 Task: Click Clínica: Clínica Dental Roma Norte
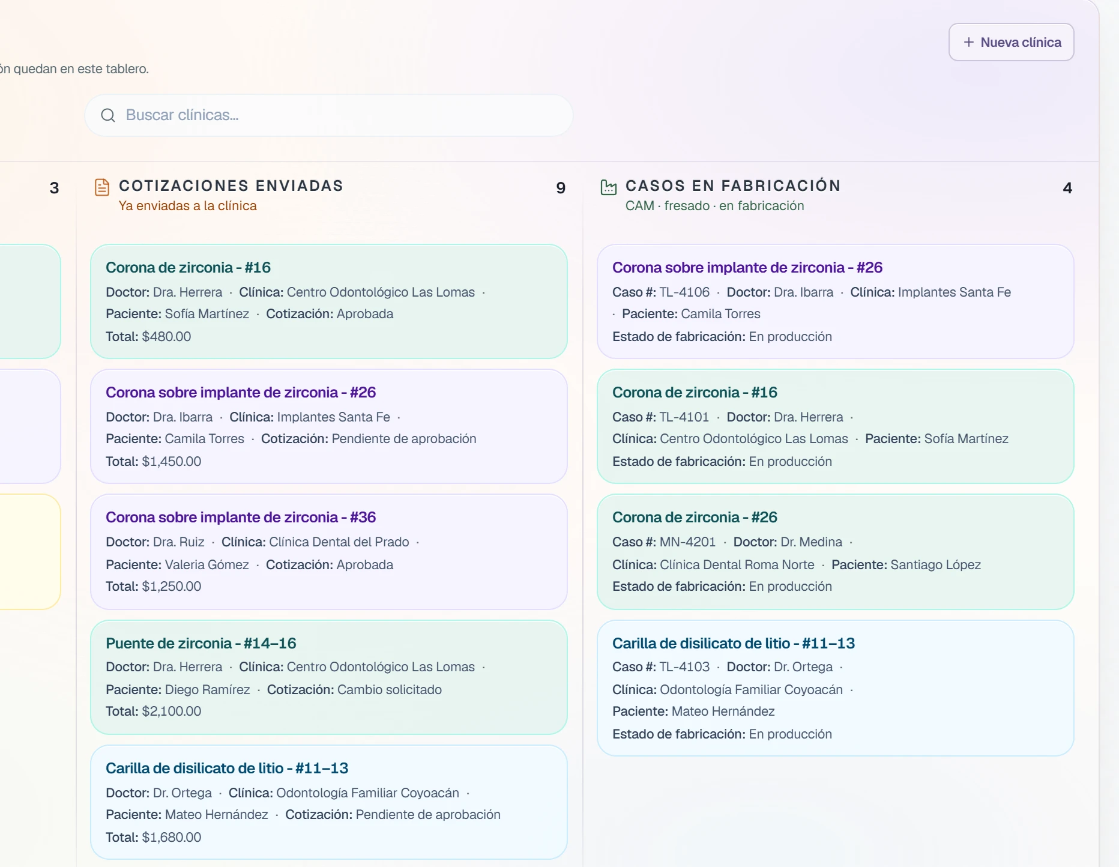tap(713, 564)
